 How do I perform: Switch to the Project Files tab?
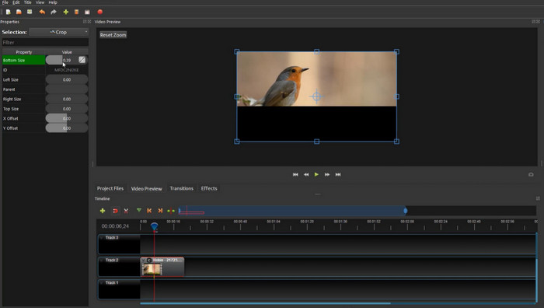coord(110,188)
